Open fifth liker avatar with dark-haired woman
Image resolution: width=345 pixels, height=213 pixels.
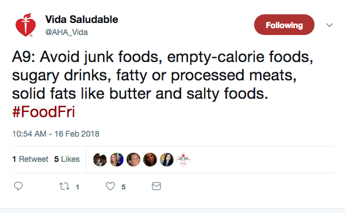(x=167, y=160)
